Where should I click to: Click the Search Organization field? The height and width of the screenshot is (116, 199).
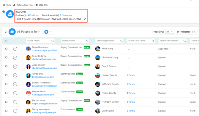109,41
